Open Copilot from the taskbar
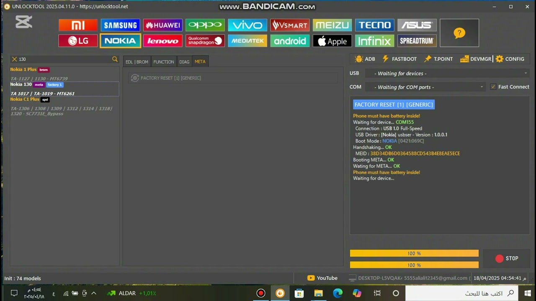The image size is (536, 301). pos(357,293)
